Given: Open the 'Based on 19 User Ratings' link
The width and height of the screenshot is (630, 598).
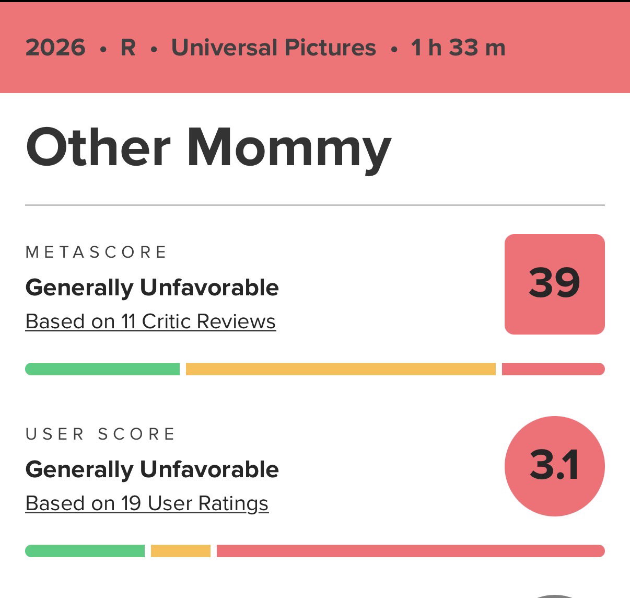Looking at the screenshot, I should coord(147,503).
